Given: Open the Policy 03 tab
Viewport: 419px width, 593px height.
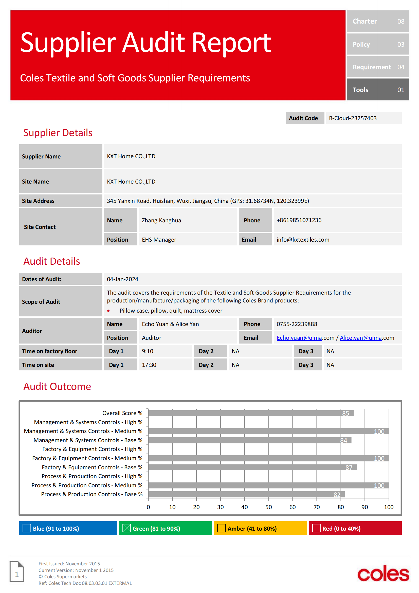Looking at the screenshot, I should click(378, 44).
